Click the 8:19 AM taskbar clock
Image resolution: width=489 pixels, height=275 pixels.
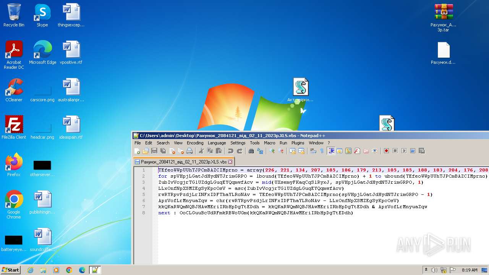470,270
